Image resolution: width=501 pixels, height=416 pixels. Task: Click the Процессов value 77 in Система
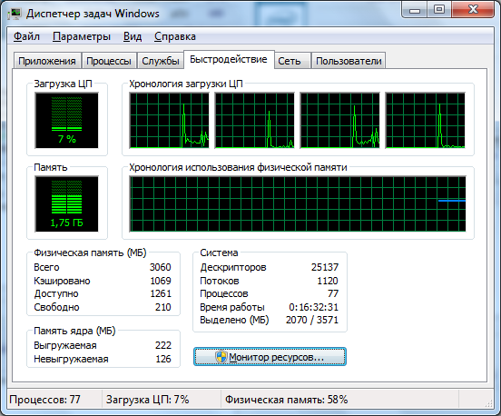333,293
